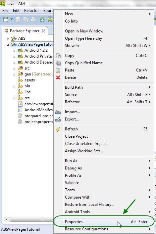Expand the res folder node
The image size is (156, 234).
[14, 99]
